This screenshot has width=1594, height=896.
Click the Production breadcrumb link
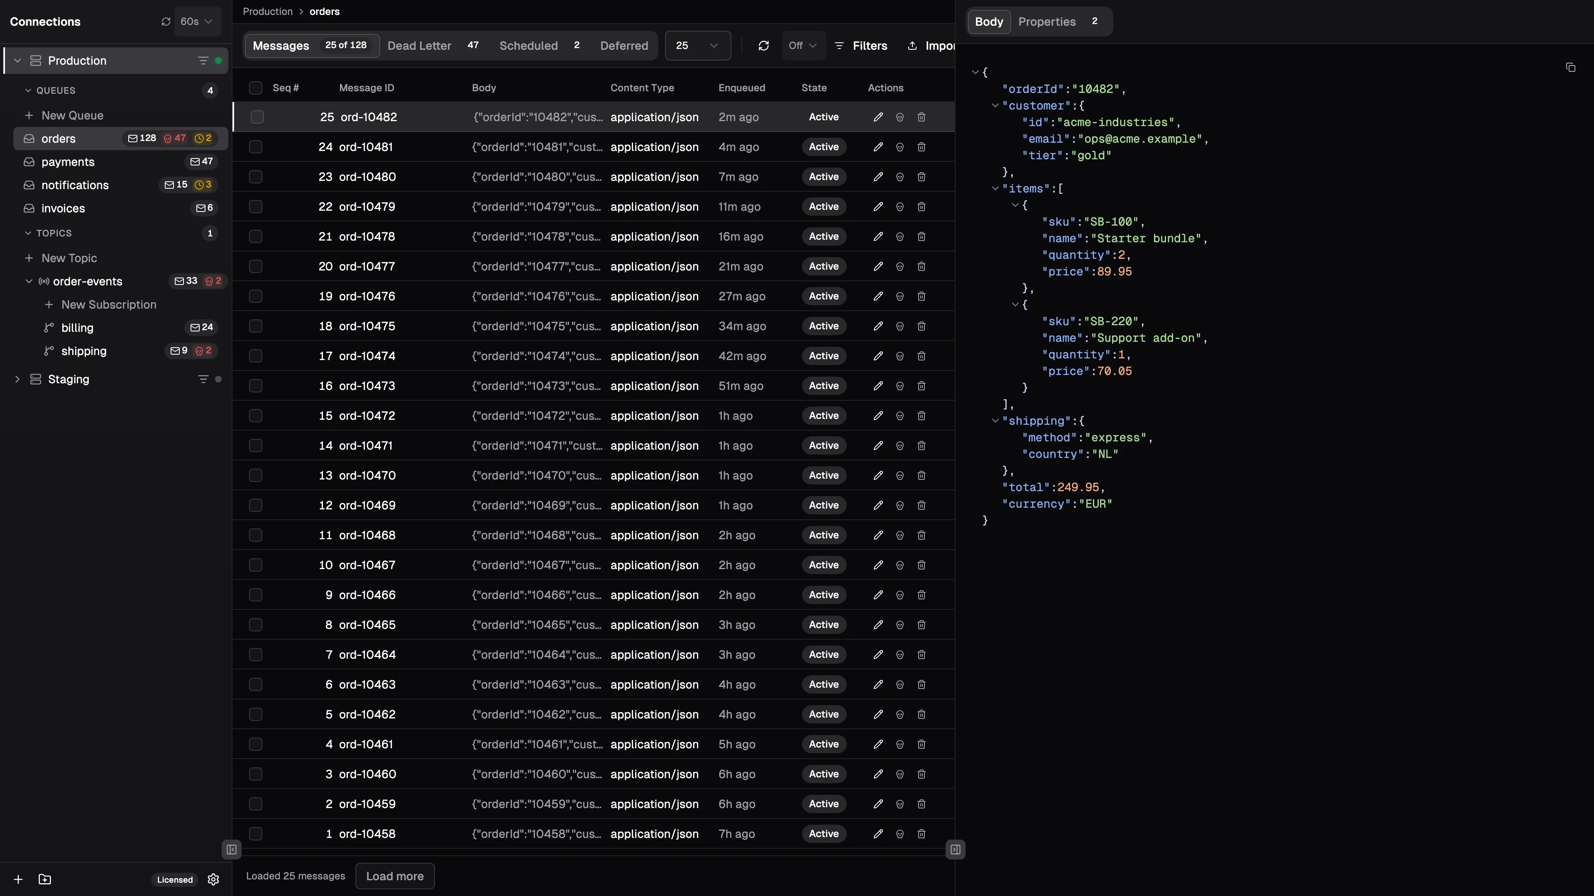[267, 12]
